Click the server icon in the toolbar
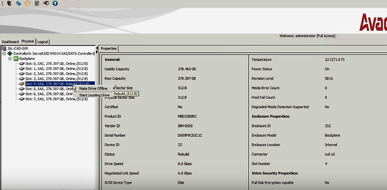 coord(9,3)
